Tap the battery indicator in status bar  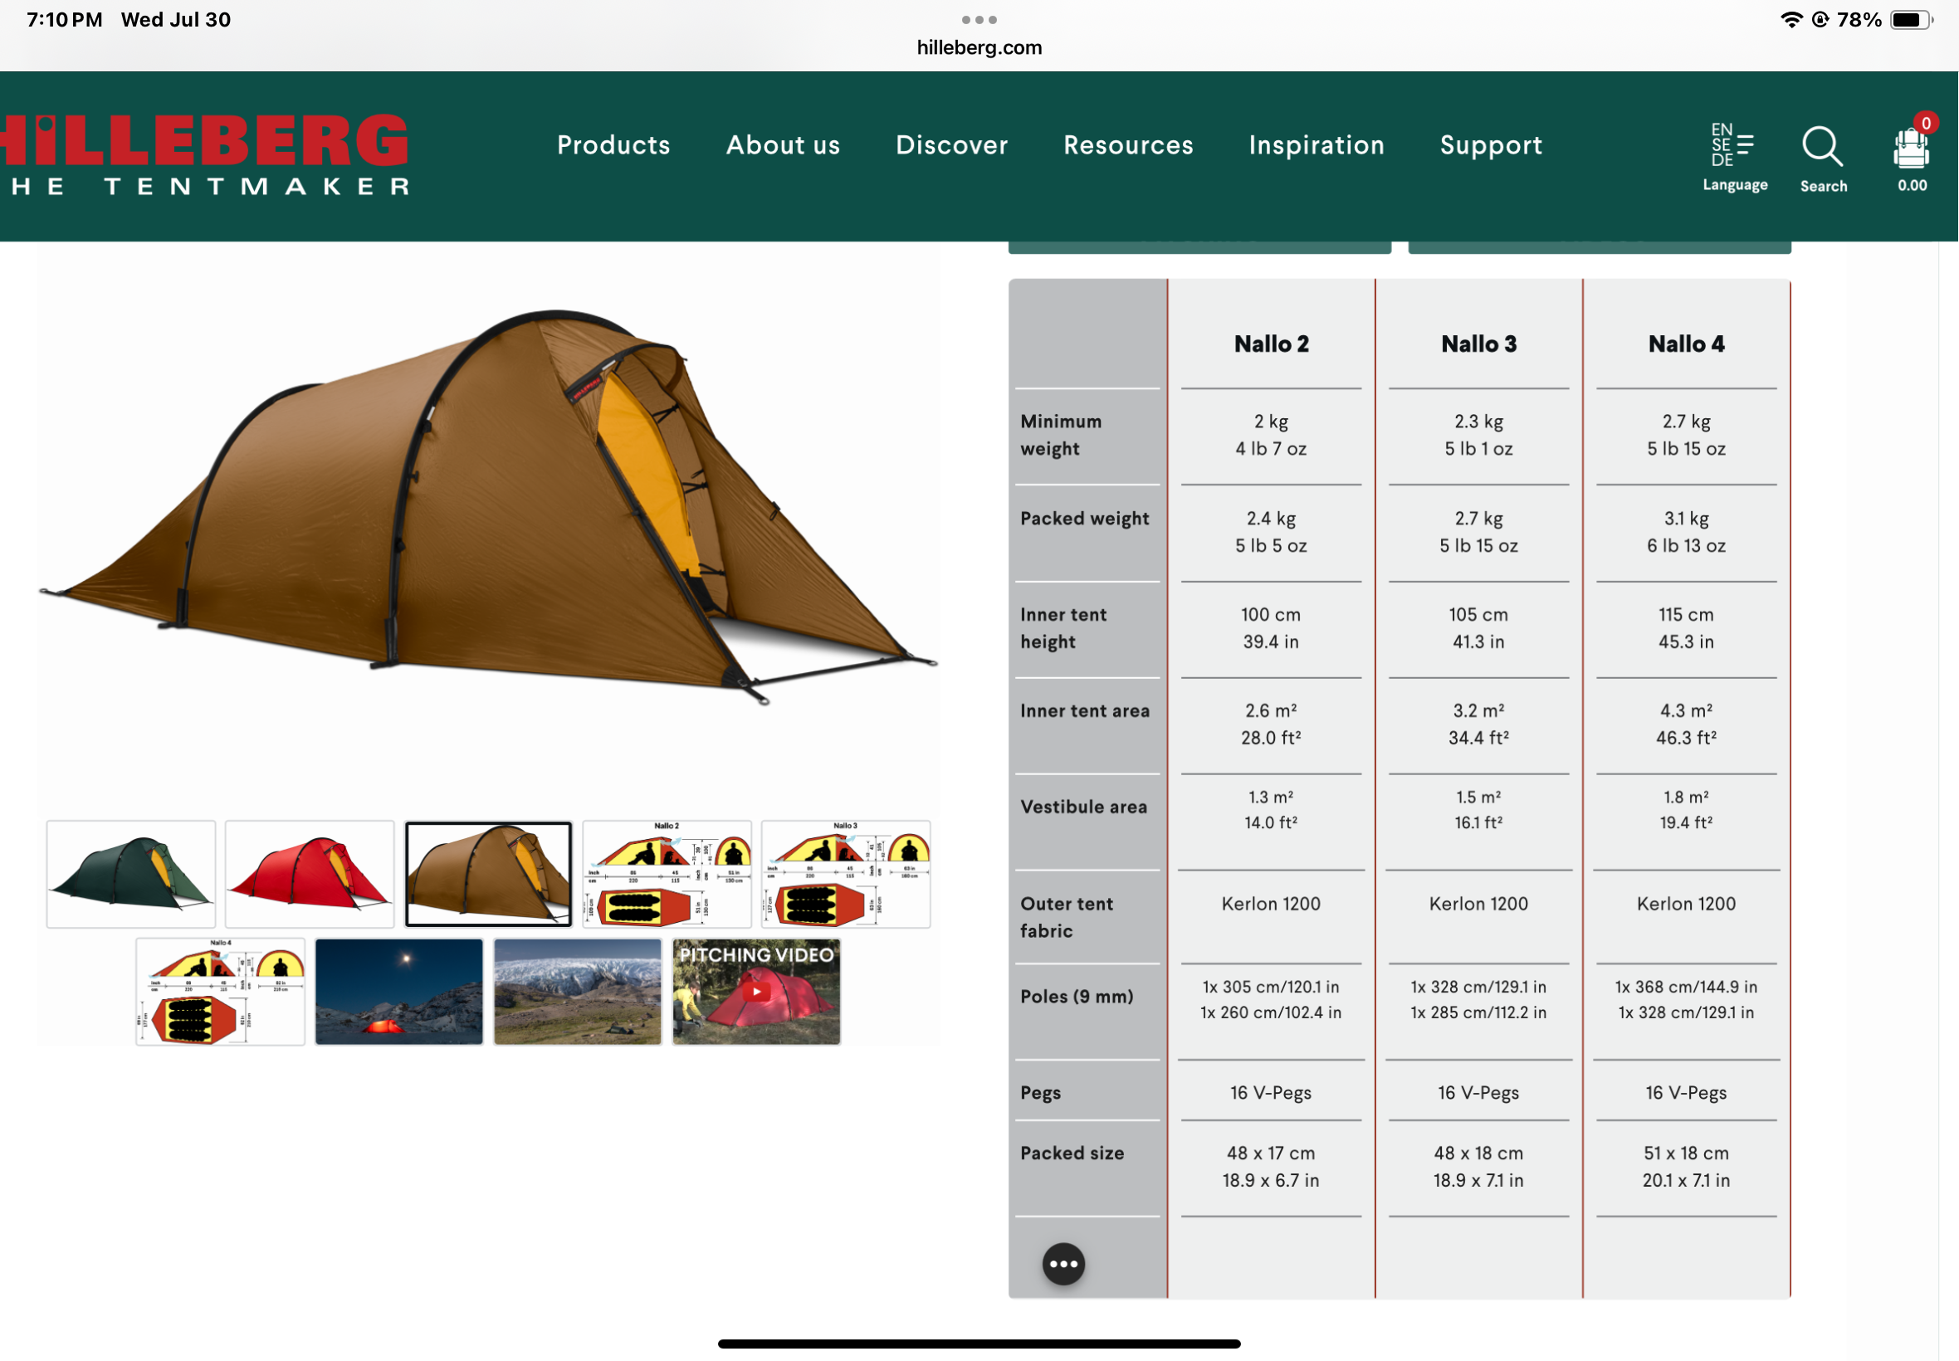click(x=1910, y=20)
